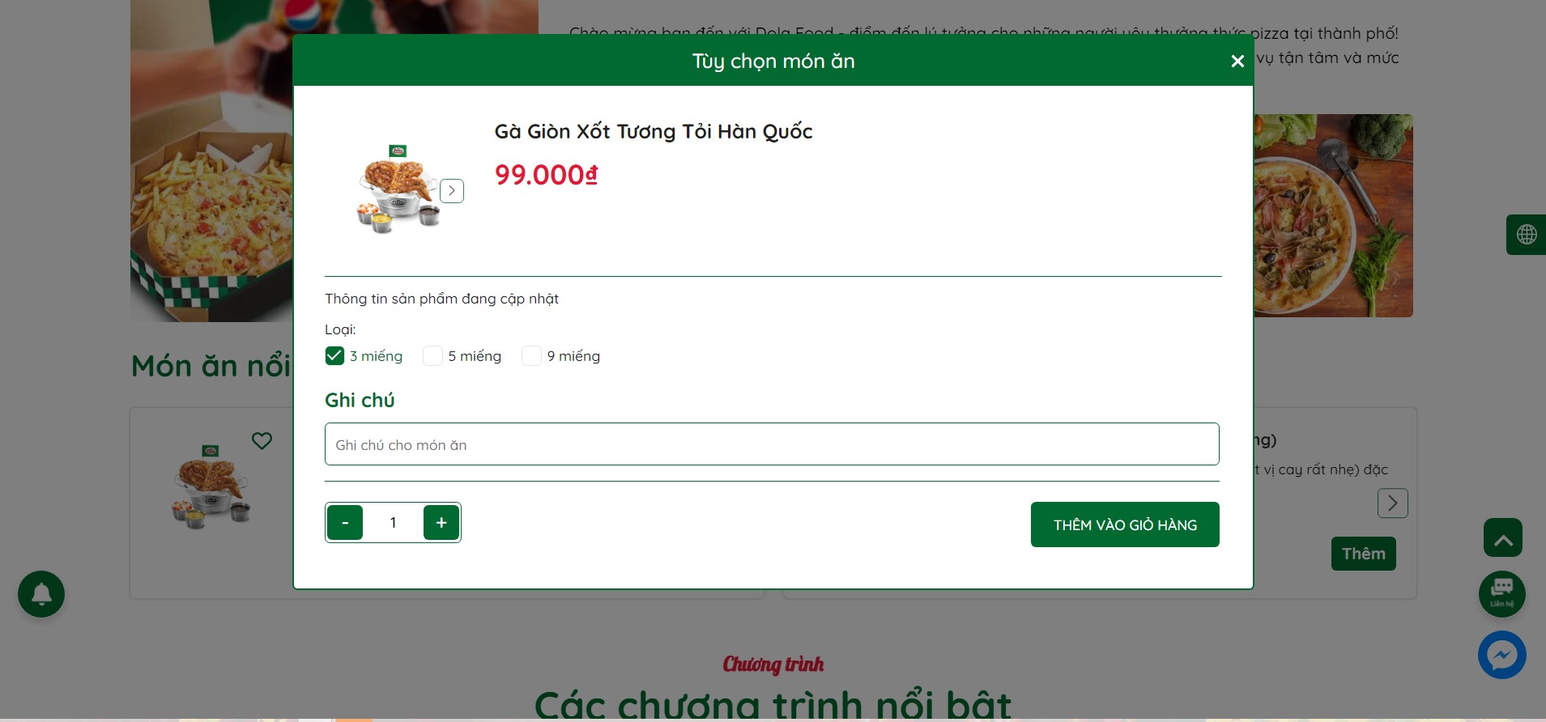Advance featured dishes carousel right arrow
This screenshot has width=1546, height=722.
click(x=1392, y=503)
